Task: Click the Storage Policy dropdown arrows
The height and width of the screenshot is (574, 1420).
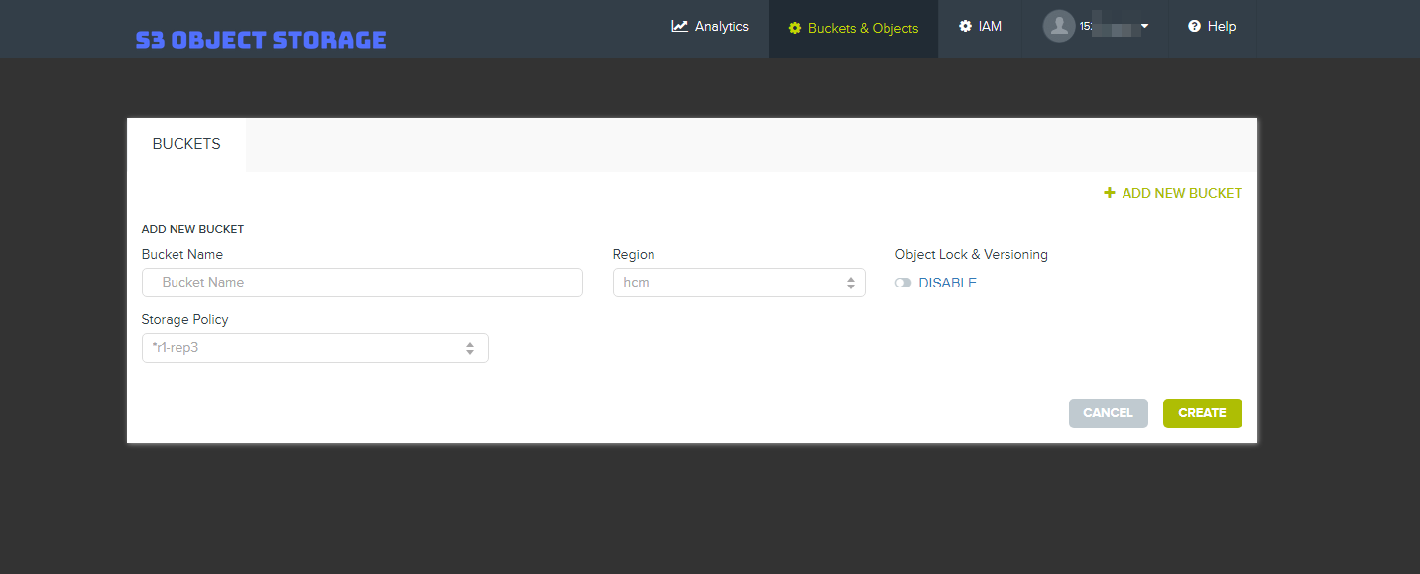Action: 470,348
